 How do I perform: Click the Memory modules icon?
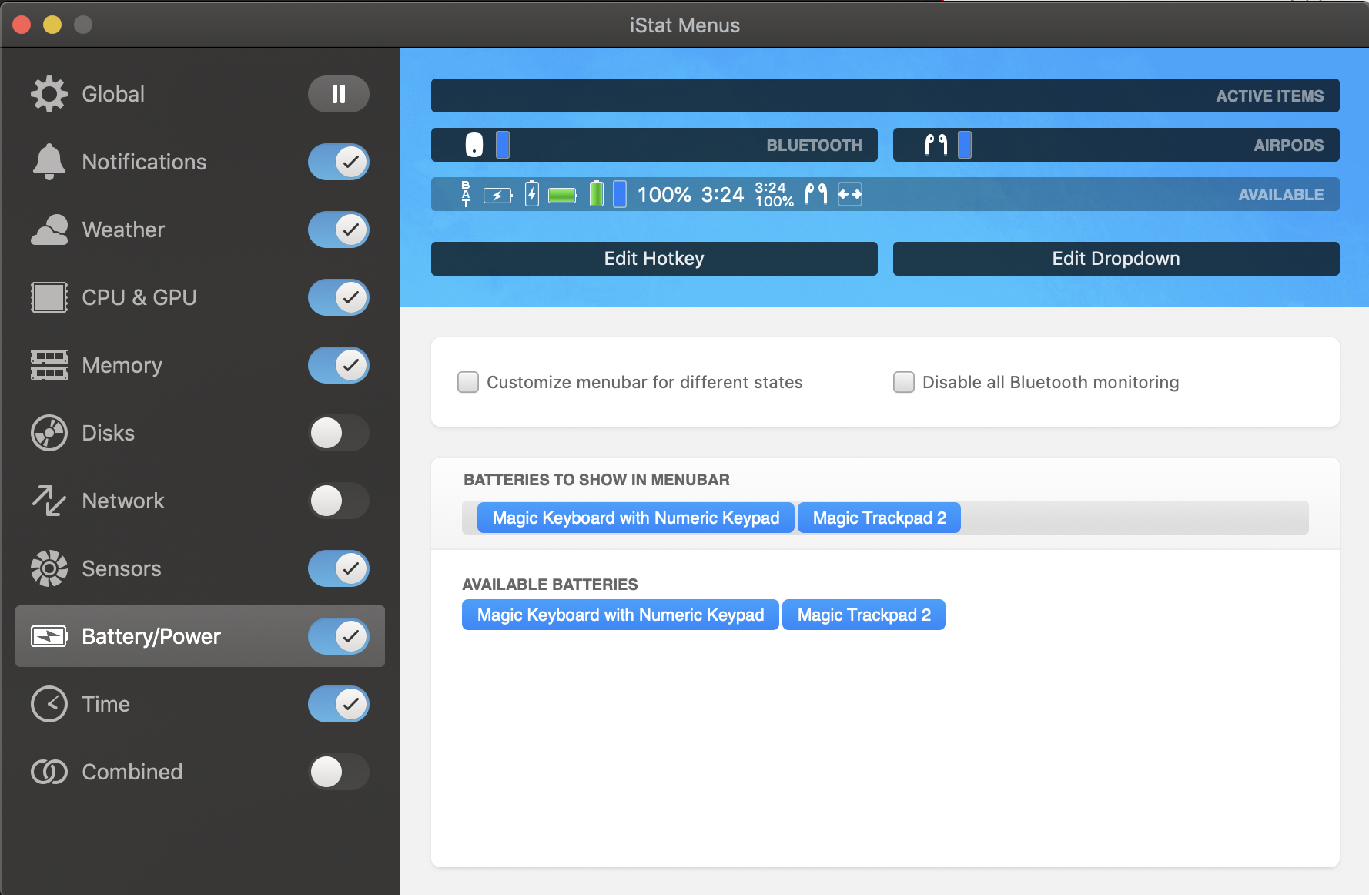[49, 365]
